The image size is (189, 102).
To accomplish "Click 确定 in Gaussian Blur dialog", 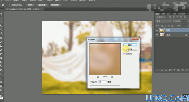I will coord(130,45).
